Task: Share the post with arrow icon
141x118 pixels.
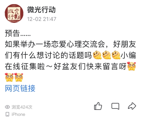Action: click(132, 106)
